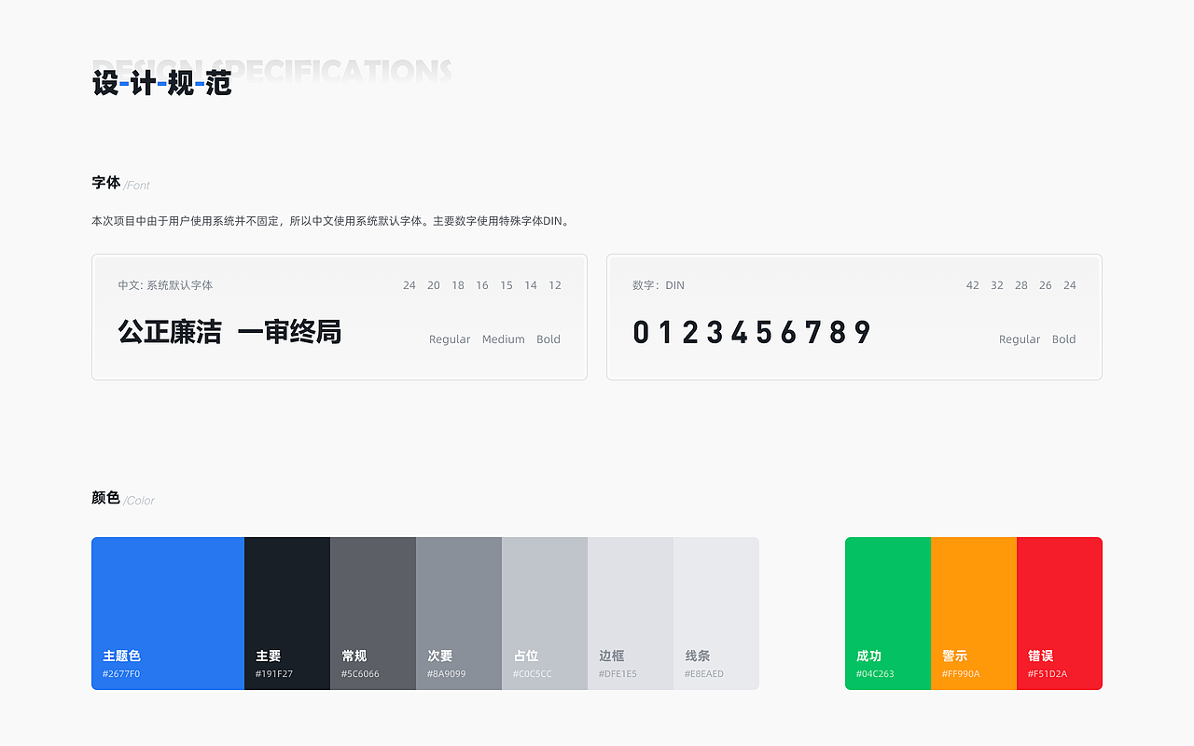This screenshot has width=1194, height=746.
Task: Choose the red 错误 swatch #F51D2A
Action: point(1060,614)
